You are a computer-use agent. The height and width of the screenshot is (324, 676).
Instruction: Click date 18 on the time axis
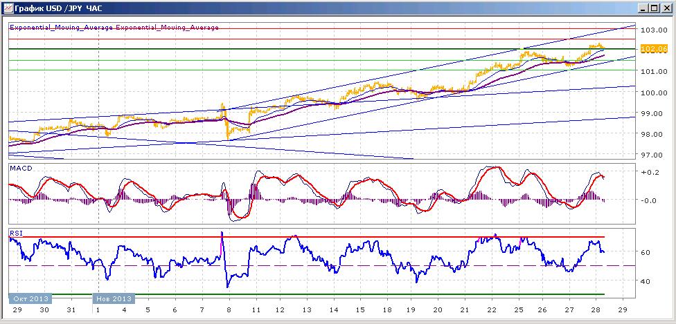tap(387, 309)
